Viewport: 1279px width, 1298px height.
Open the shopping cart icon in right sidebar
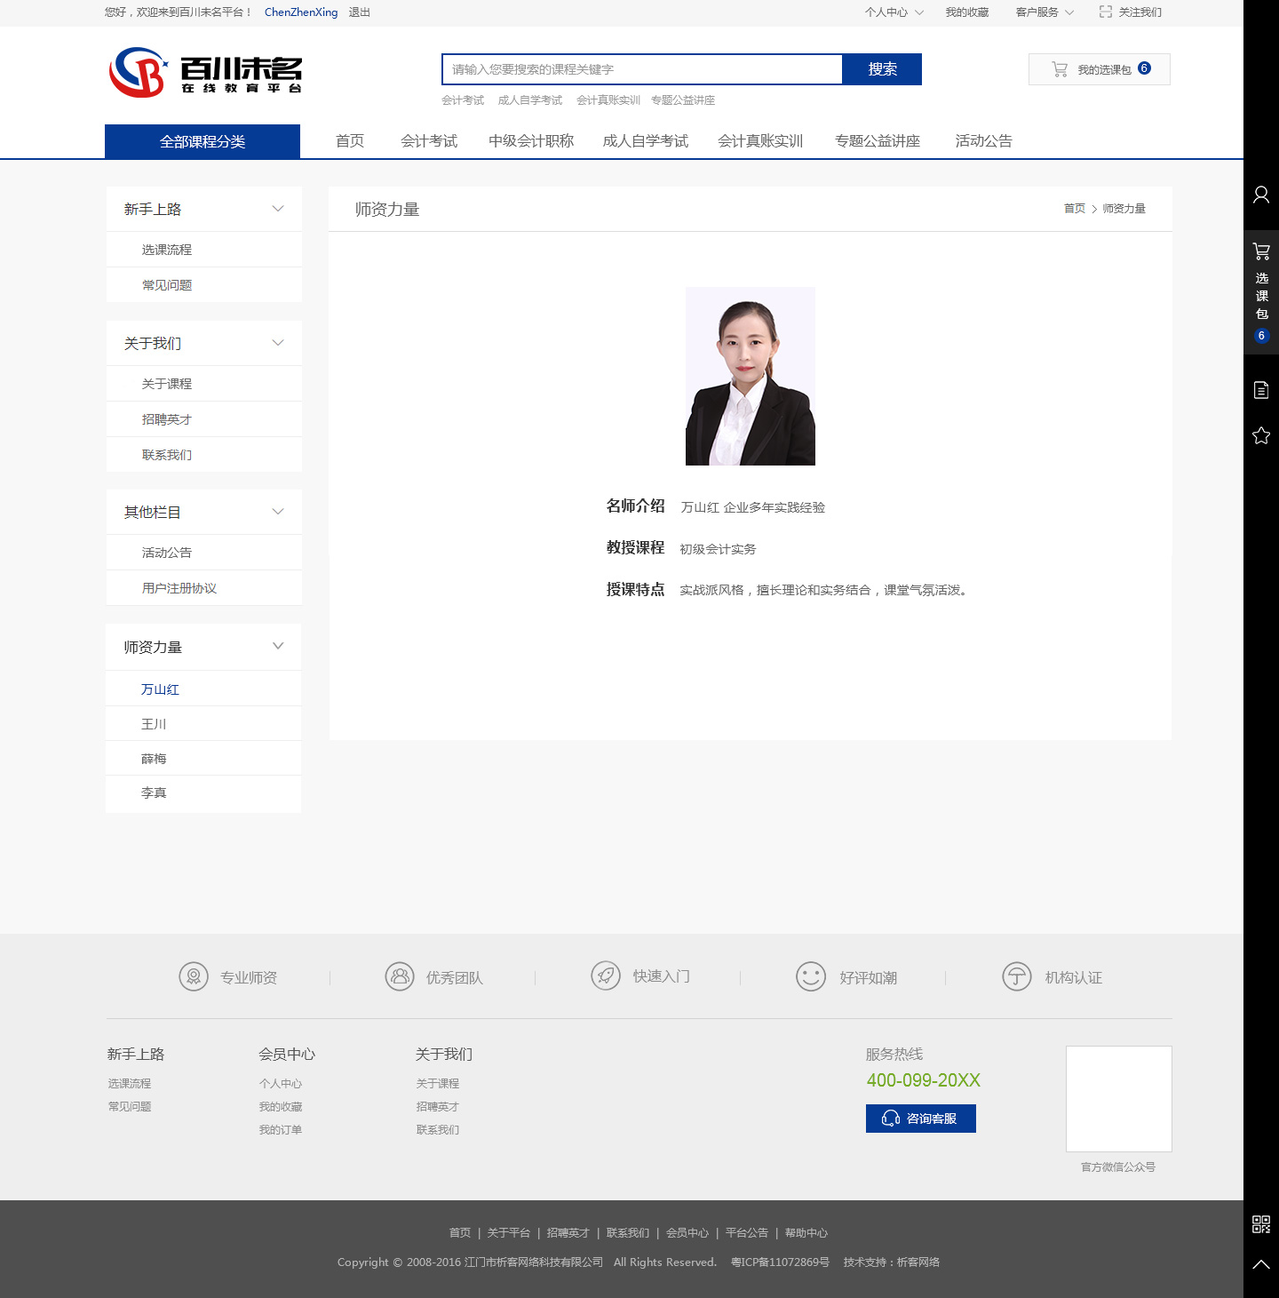[x=1260, y=251]
